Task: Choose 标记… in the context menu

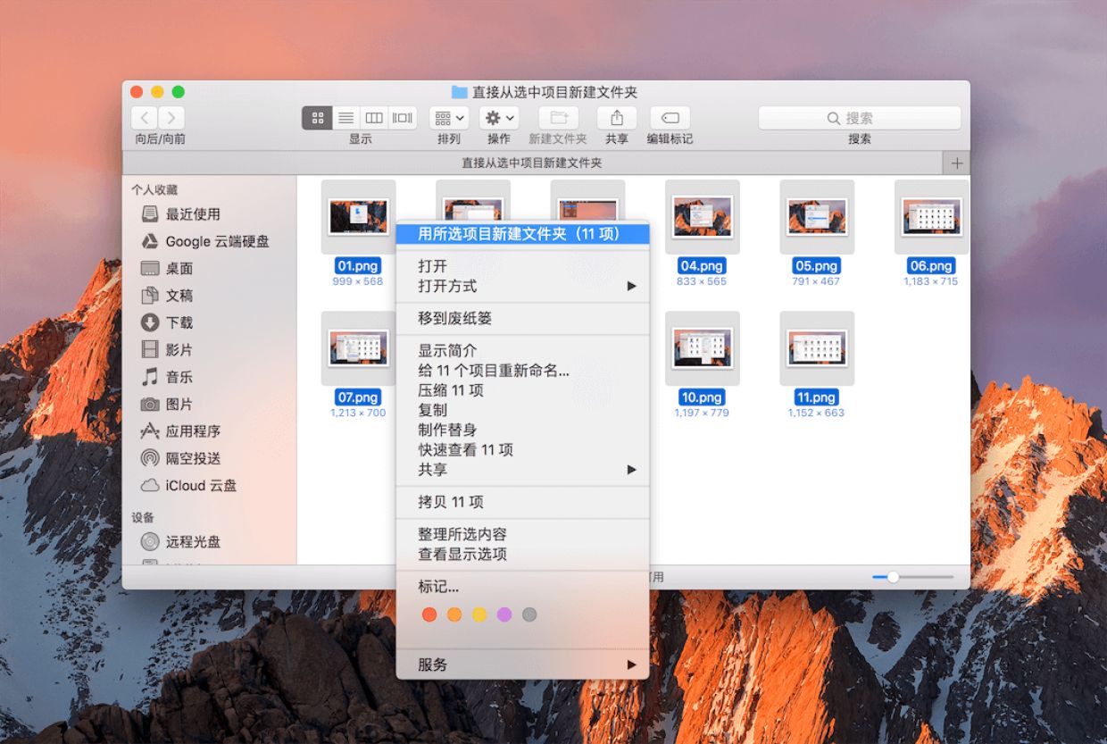Action: pos(523,587)
